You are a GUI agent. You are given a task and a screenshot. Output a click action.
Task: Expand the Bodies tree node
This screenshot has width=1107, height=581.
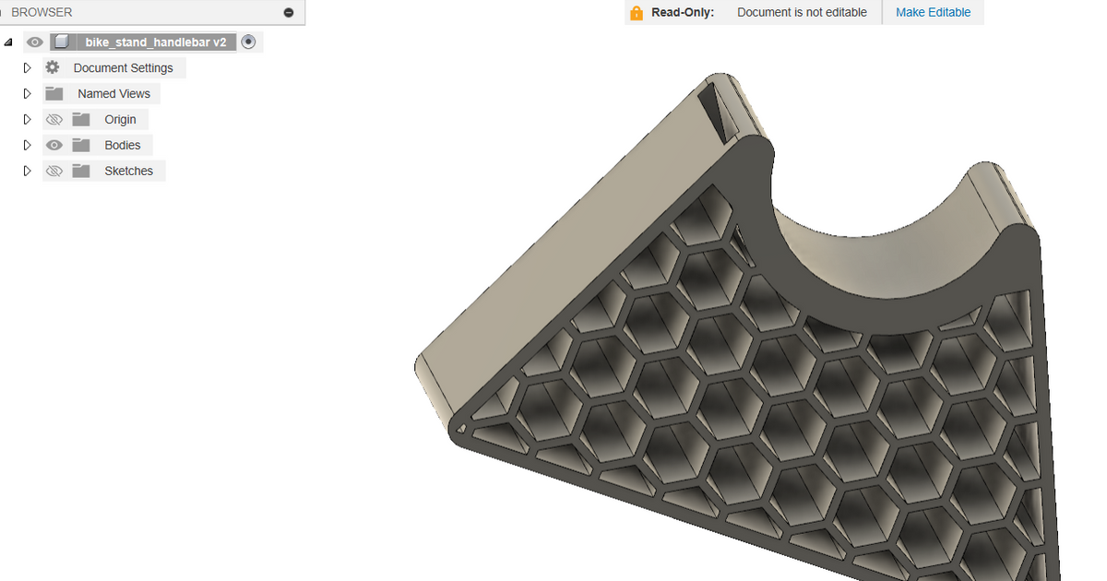[x=28, y=146]
